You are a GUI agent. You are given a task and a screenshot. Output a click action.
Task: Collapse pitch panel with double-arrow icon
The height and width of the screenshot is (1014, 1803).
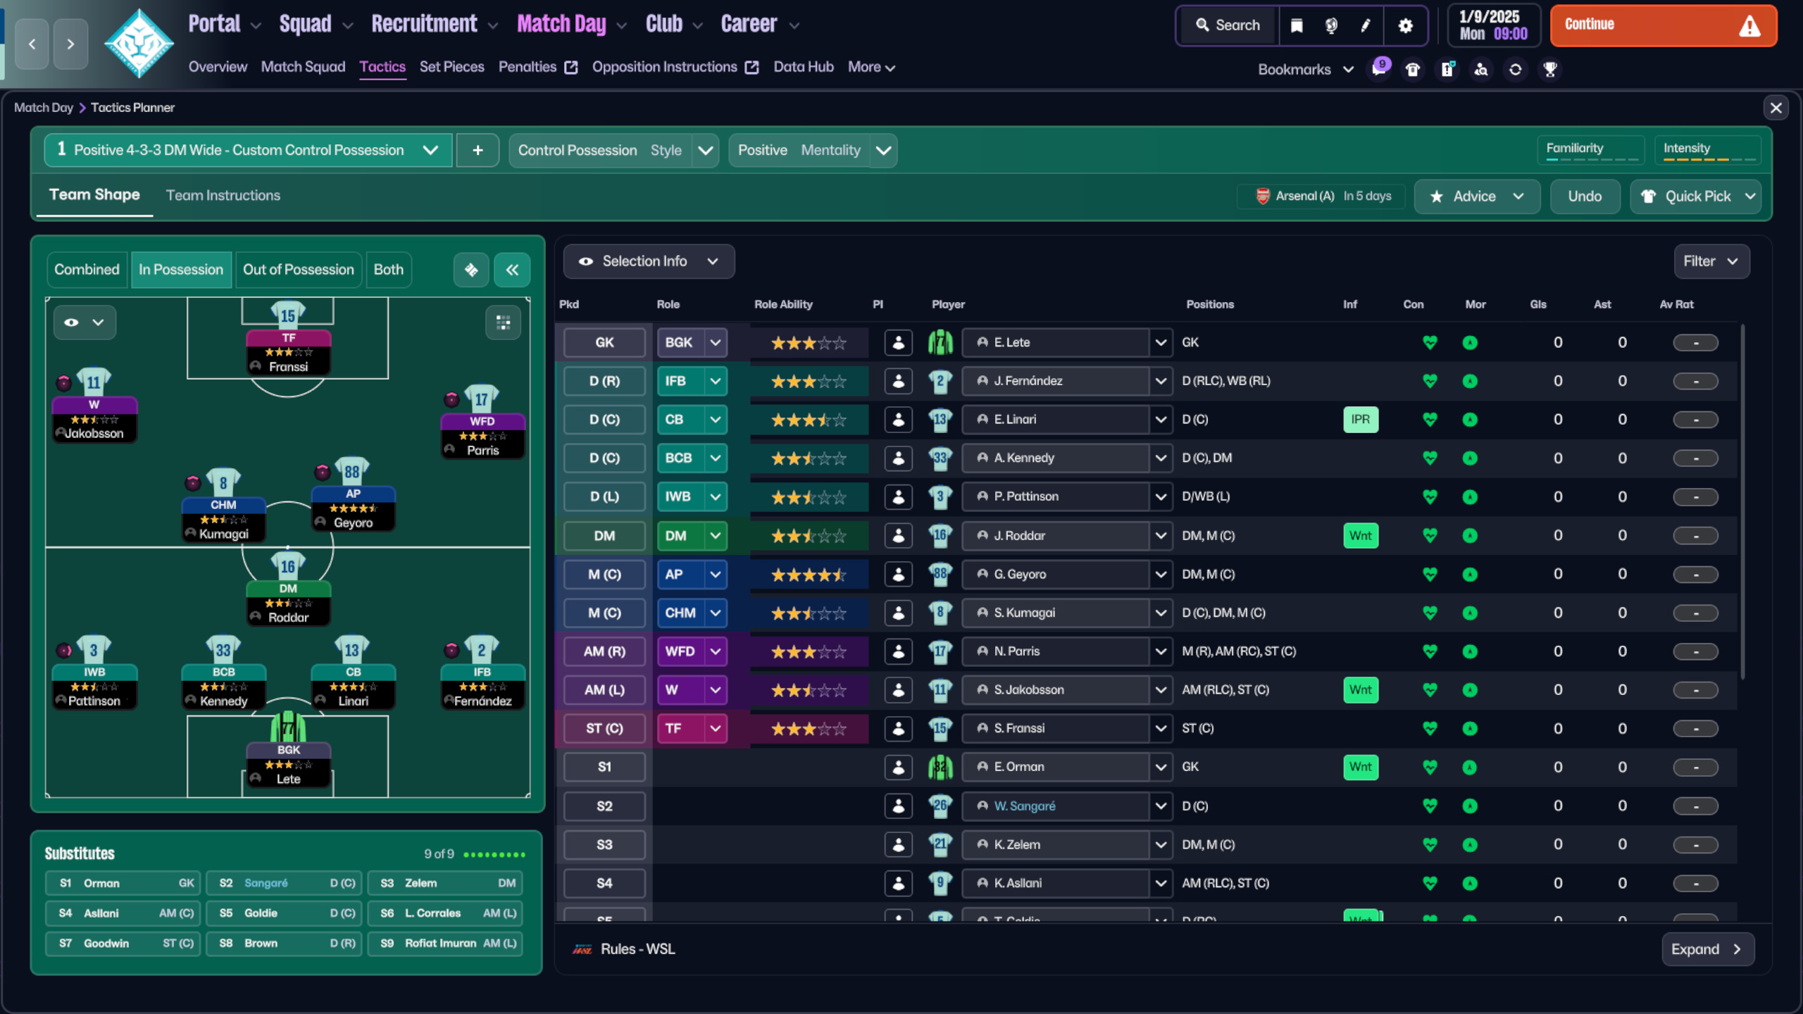pos(512,270)
